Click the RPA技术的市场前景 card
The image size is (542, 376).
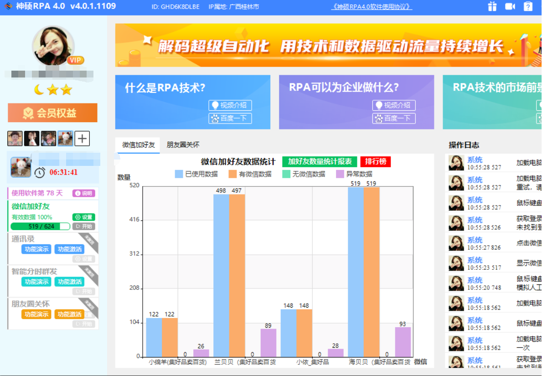(x=492, y=102)
